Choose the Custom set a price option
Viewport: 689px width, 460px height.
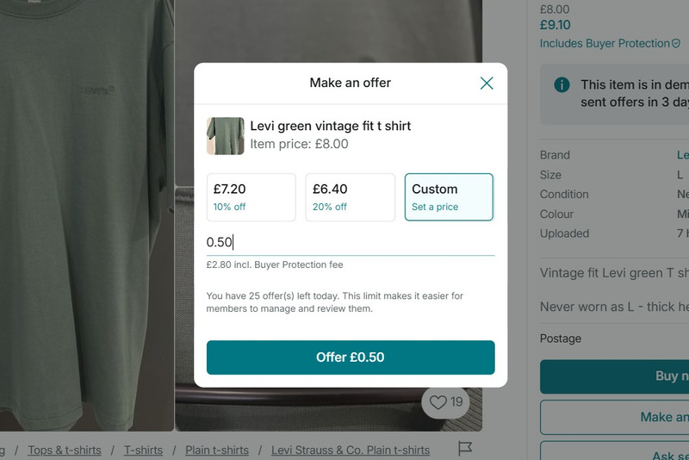[x=449, y=197]
